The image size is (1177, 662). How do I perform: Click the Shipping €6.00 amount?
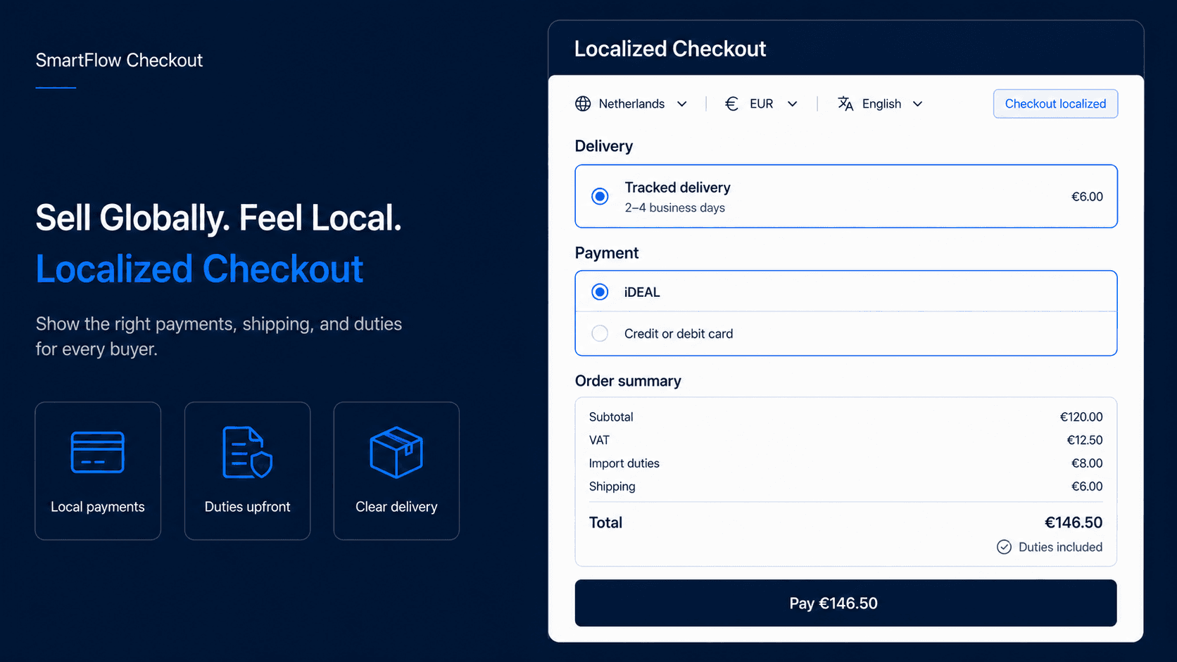(1087, 487)
